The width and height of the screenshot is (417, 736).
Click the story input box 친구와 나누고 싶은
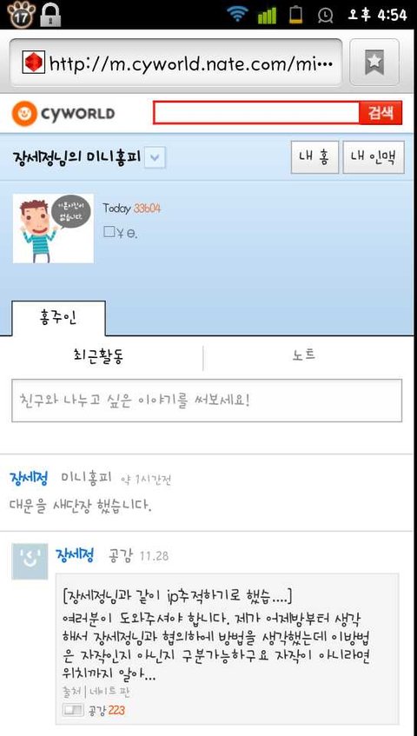(207, 401)
